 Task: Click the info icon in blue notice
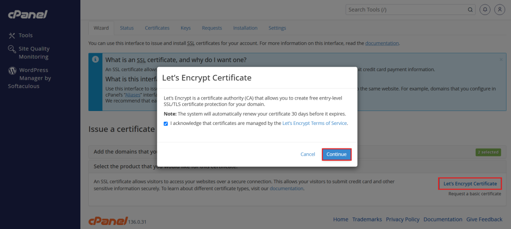[x=95, y=60]
